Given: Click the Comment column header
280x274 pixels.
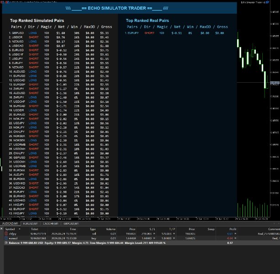Looking at the screenshot, I should [x=274, y=229].
